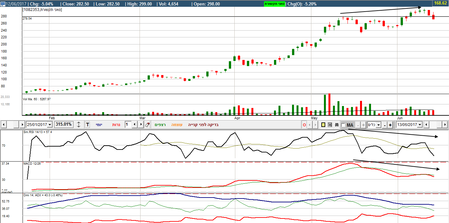Click the plus zoom-in button
The height and width of the screenshot is (223, 449).
tap(390, 125)
